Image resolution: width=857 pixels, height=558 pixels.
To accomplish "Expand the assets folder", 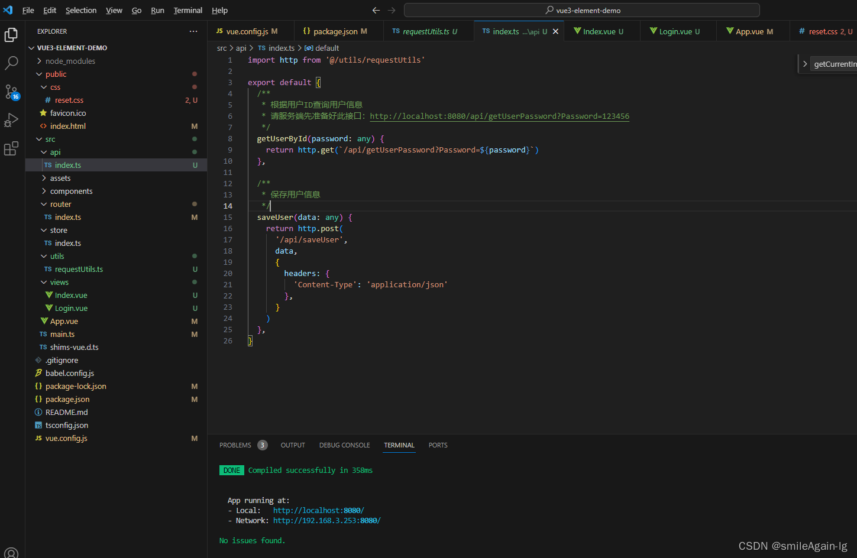I will click(44, 178).
